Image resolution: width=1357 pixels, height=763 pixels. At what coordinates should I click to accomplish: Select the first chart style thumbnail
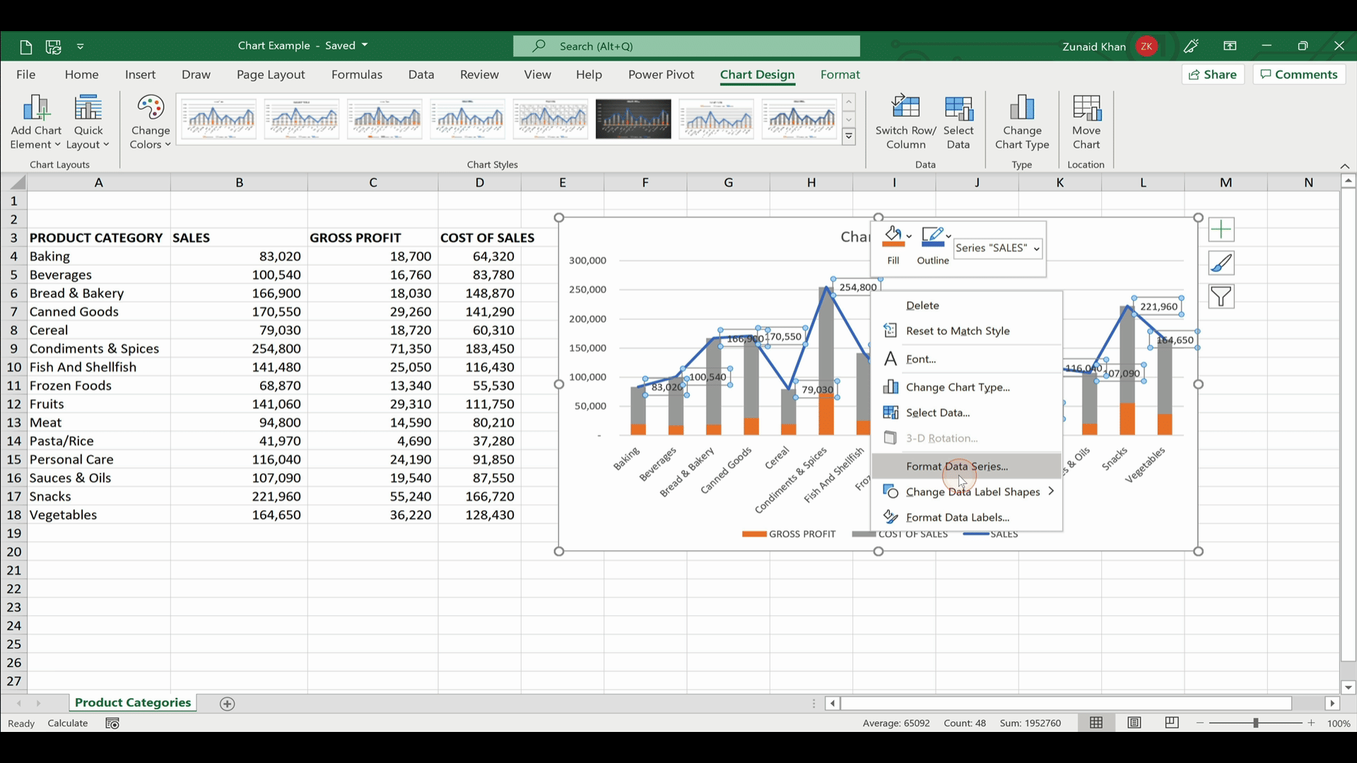(218, 119)
